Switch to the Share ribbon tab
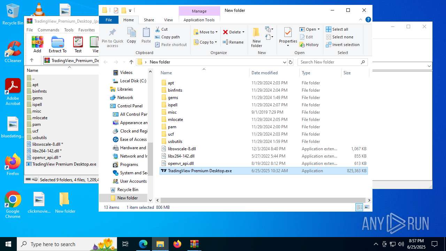 [x=149, y=20]
